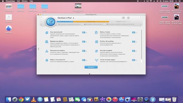Open the Edit menu

[x=18, y=1]
